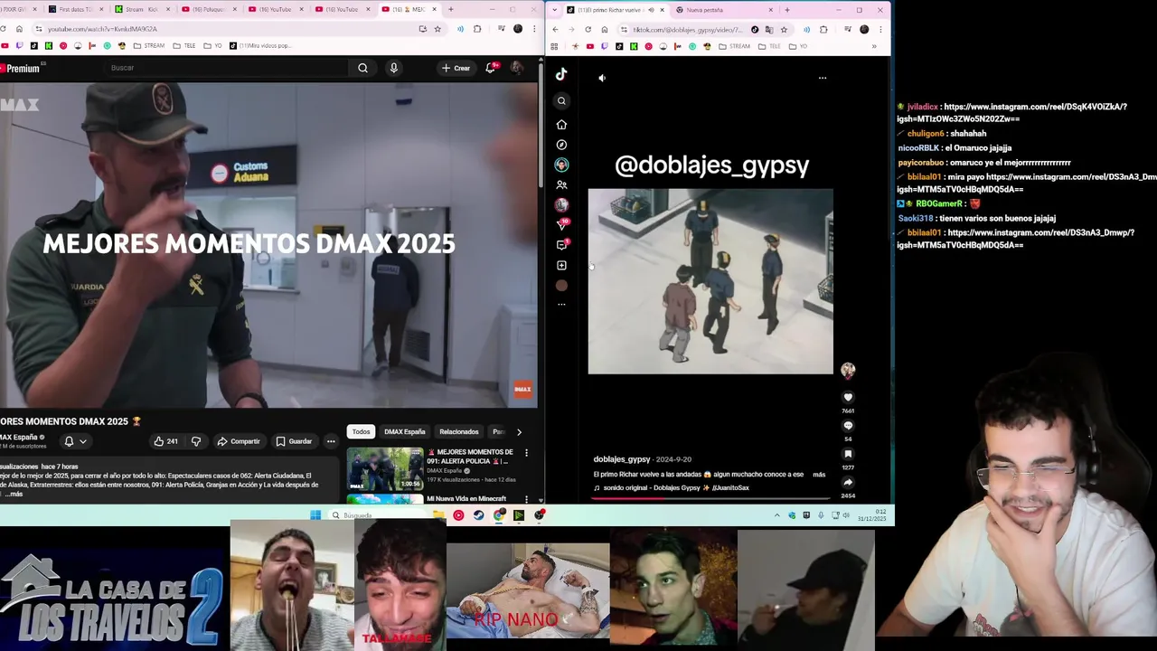The image size is (1157, 651).
Task: Open TikTok Friends icon in sidebar
Action: pos(561,184)
